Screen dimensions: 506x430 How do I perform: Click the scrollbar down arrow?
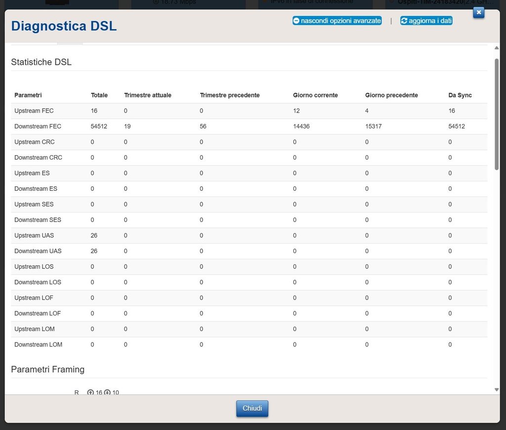(497, 389)
